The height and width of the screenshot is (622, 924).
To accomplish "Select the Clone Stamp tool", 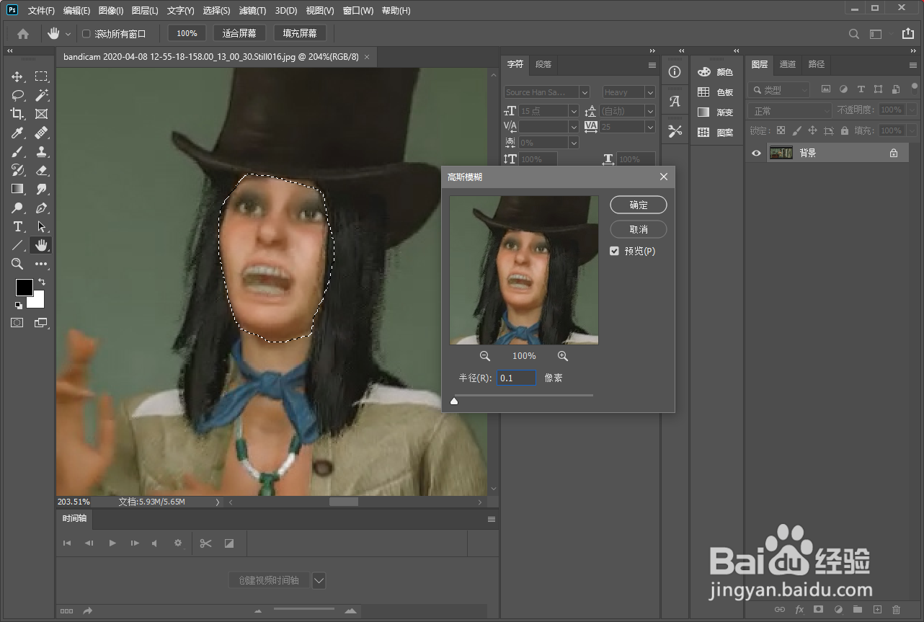I will click(x=42, y=151).
